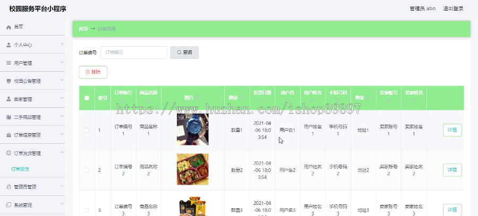Screen dimensions: 478x216
Task: Click the cell reading 数量2
Action: pyautogui.click(x=237, y=170)
